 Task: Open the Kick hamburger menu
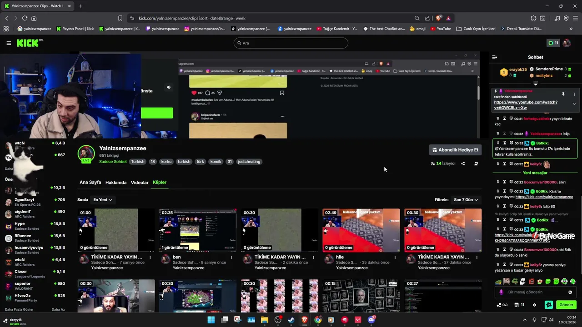tap(9, 43)
